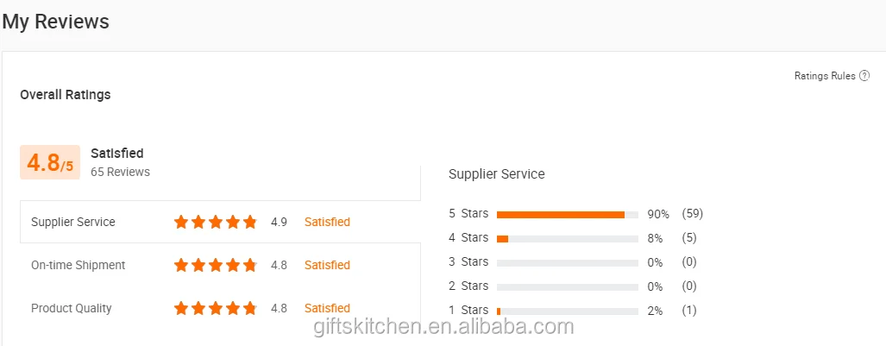The width and height of the screenshot is (886, 346).
Task: Click the Supplier Service star rating icons
Action: tap(216, 222)
